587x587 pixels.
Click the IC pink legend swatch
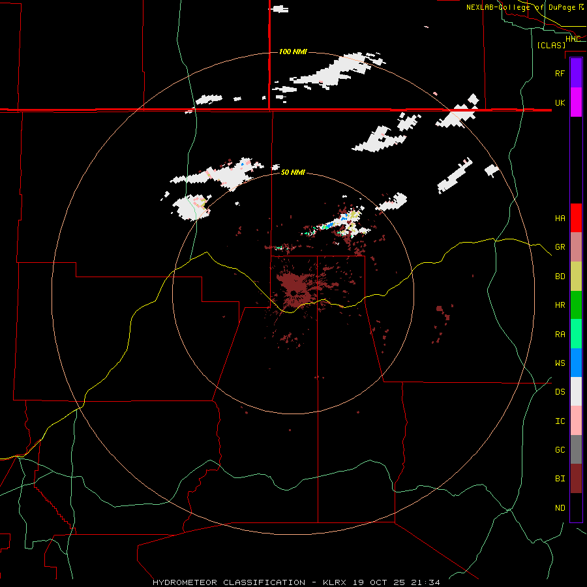576,421
